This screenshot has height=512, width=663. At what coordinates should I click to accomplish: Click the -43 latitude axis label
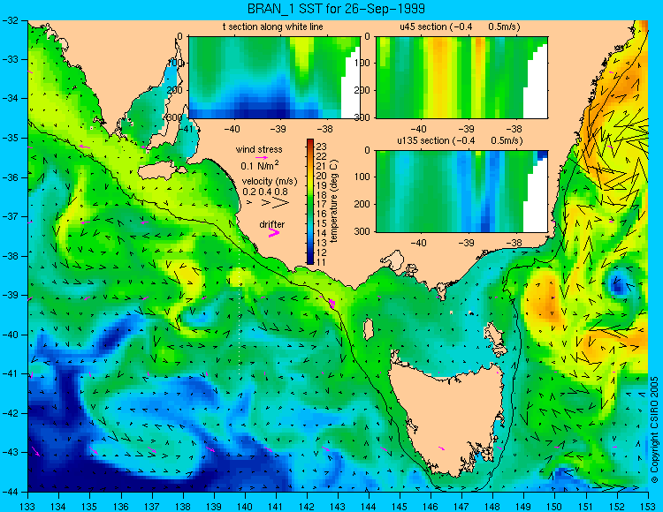11,453
